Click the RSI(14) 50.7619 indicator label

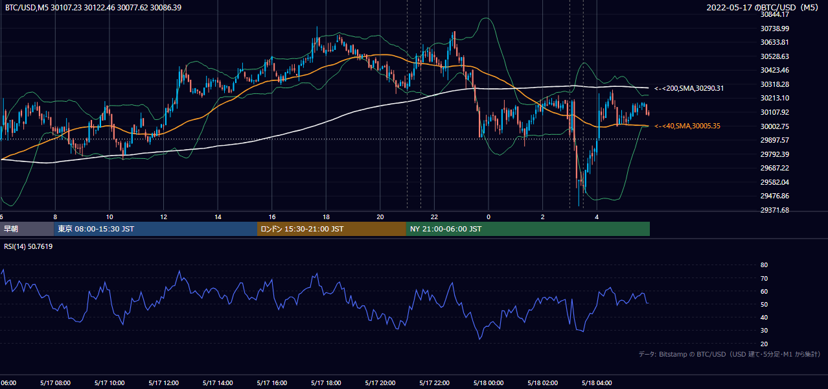(29, 246)
